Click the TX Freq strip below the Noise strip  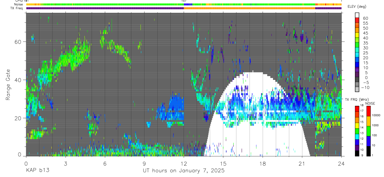point(184,8)
